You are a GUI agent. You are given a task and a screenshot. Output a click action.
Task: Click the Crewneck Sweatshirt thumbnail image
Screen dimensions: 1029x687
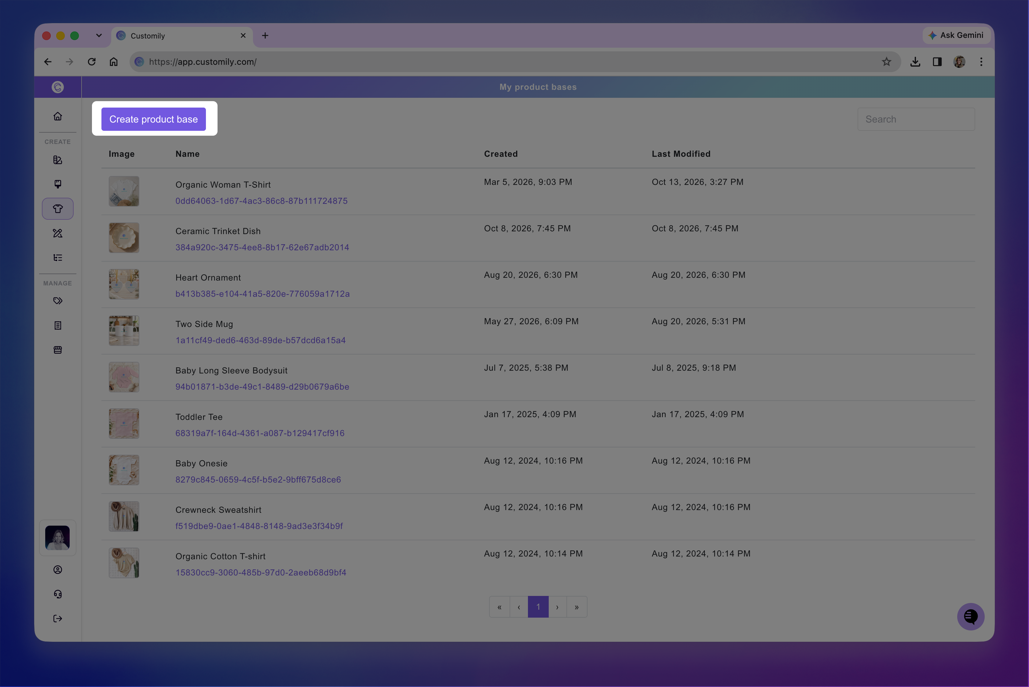pyautogui.click(x=124, y=516)
